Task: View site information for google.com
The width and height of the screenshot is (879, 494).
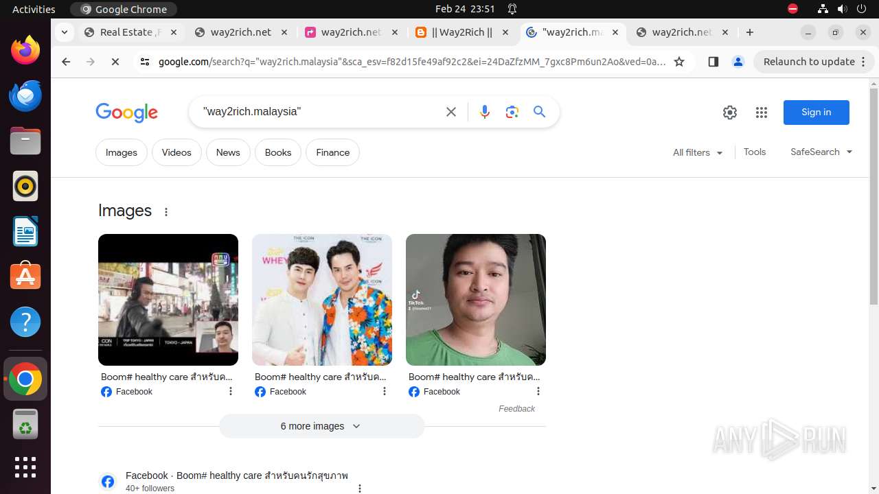Action: (144, 62)
